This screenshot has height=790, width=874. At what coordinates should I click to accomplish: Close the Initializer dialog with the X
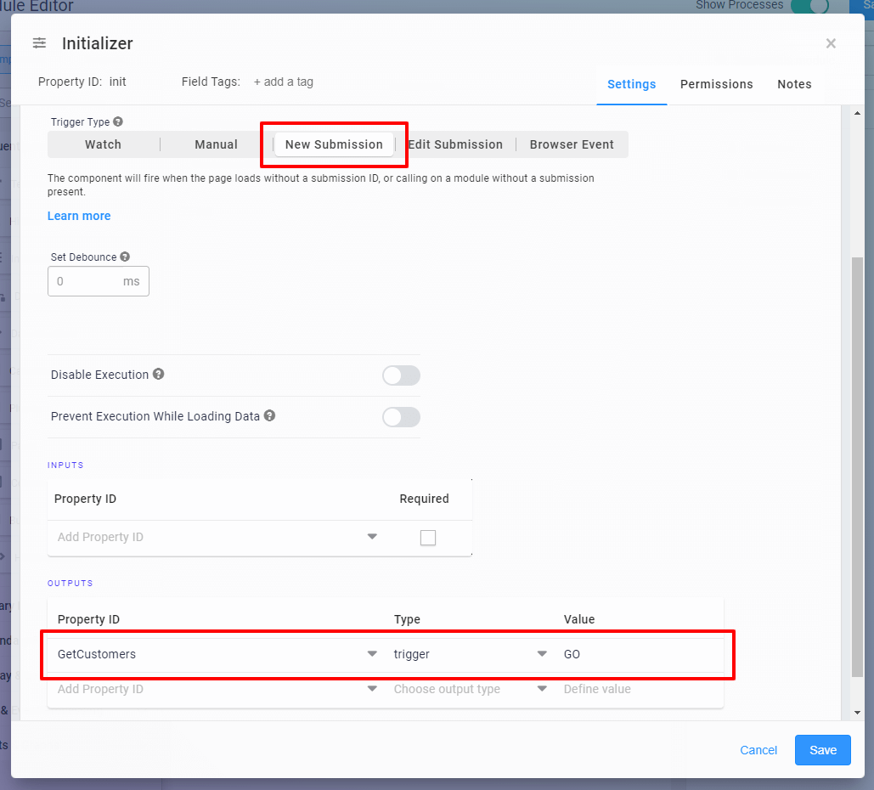831,43
